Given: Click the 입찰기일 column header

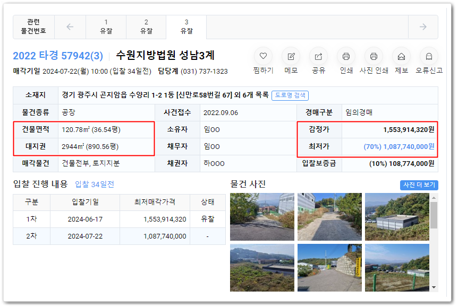Looking at the screenshot, I should point(85,202).
